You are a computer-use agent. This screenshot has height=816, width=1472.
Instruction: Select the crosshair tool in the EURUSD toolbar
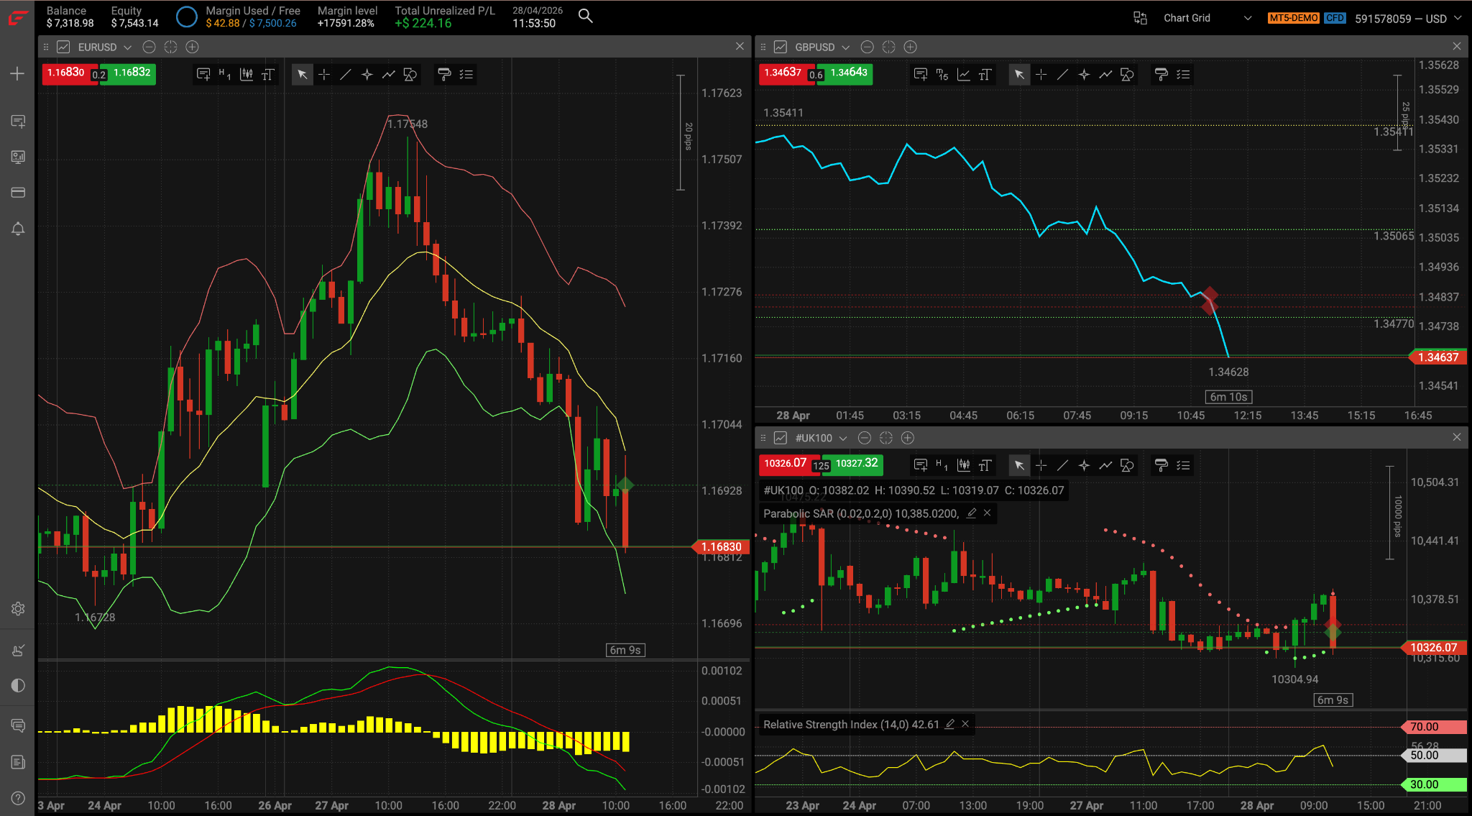pos(324,74)
